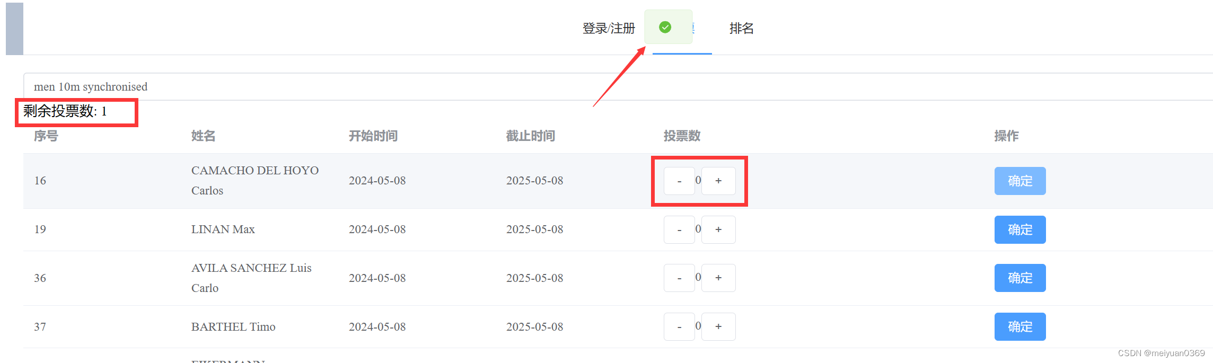Click the vote count value in AVILA SANCHEZ row
This screenshot has height=363, width=1213.
click(698, 277)
